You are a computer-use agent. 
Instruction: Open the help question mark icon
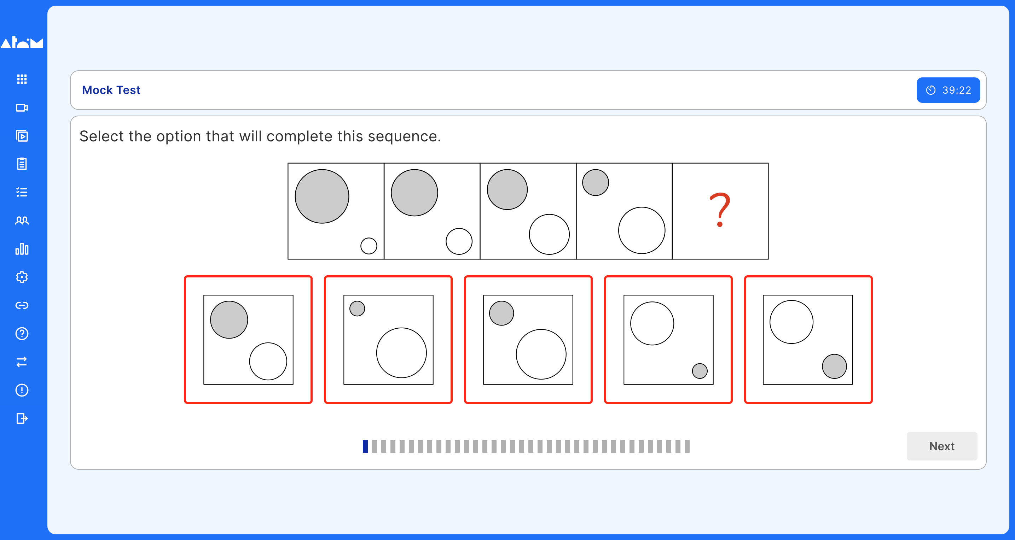point(22,334)
